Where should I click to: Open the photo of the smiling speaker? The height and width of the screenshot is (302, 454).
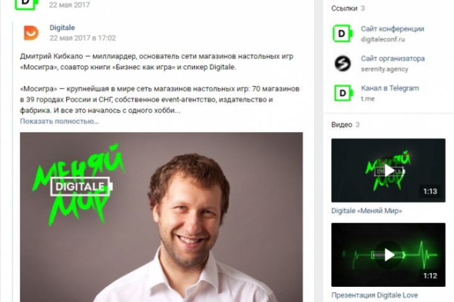tap(161, 217)
